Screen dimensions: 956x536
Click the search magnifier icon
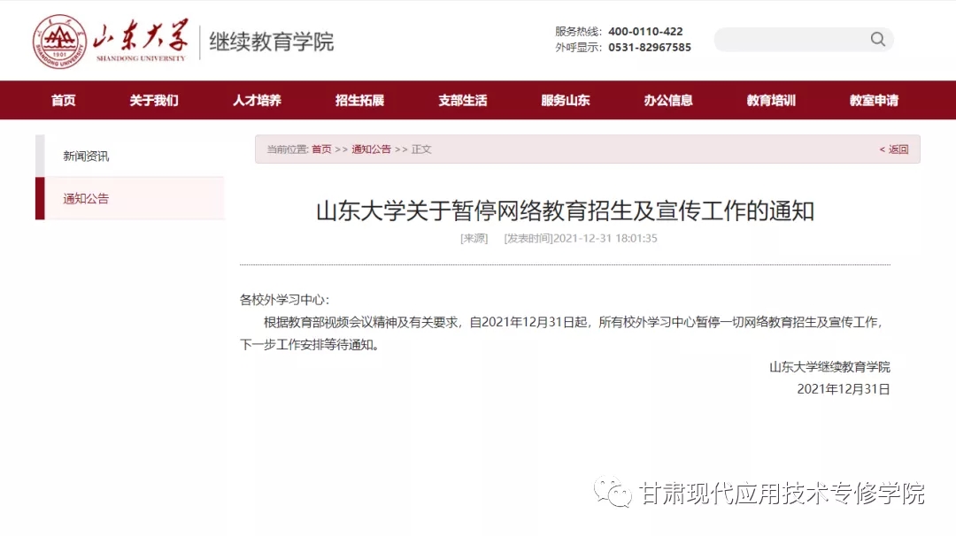[877, 39]
